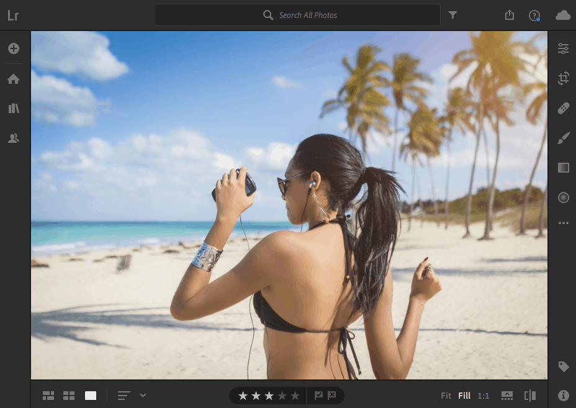Set rating to five stars
576x408 pixels.
click(295, 396)
